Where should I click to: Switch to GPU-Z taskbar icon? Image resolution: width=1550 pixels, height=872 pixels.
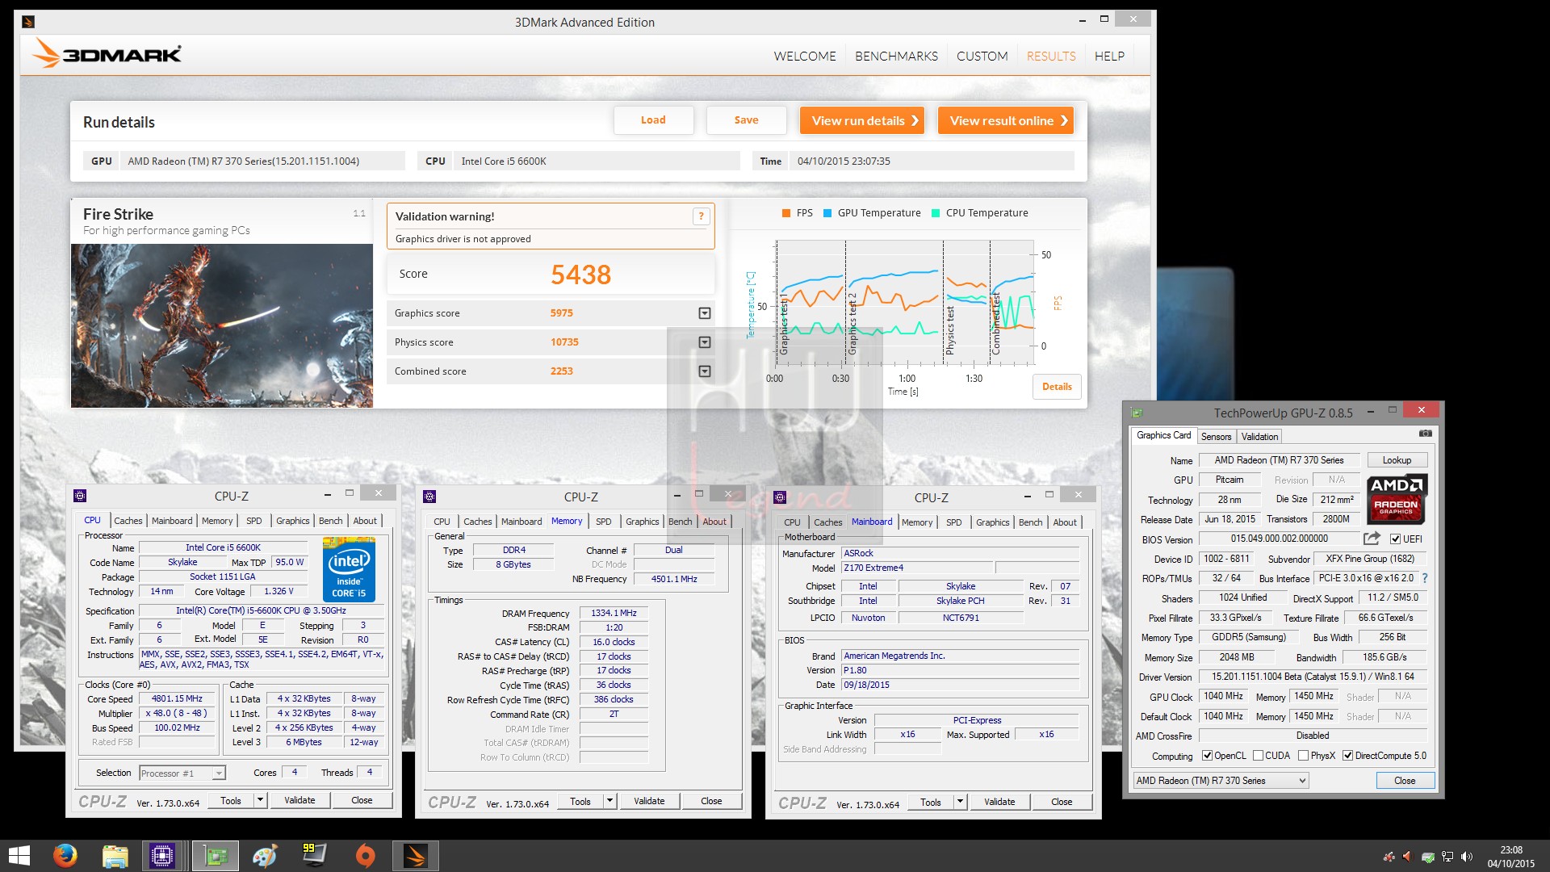coord(216,855)
